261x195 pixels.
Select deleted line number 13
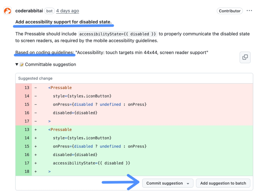[26, 87]
